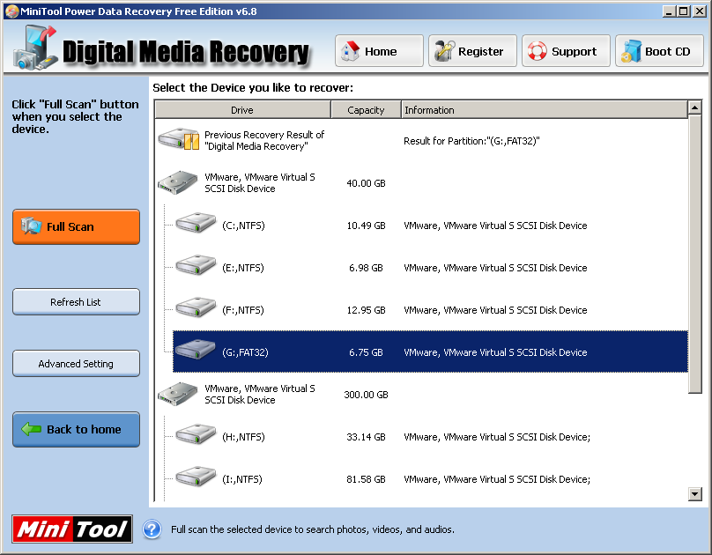Click the Information column header
This screenshot has width=712, height=555.
545,110
